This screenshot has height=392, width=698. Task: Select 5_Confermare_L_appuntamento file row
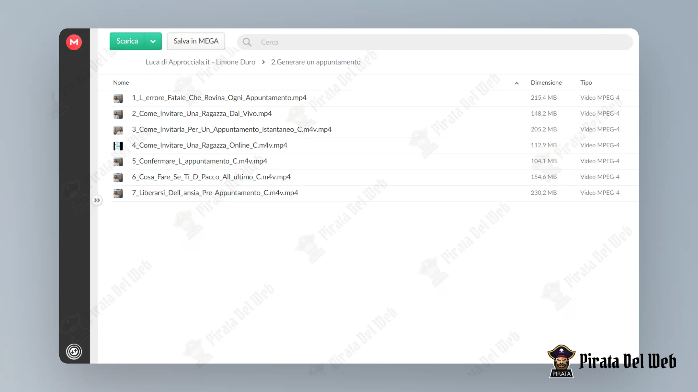(368, 161)
